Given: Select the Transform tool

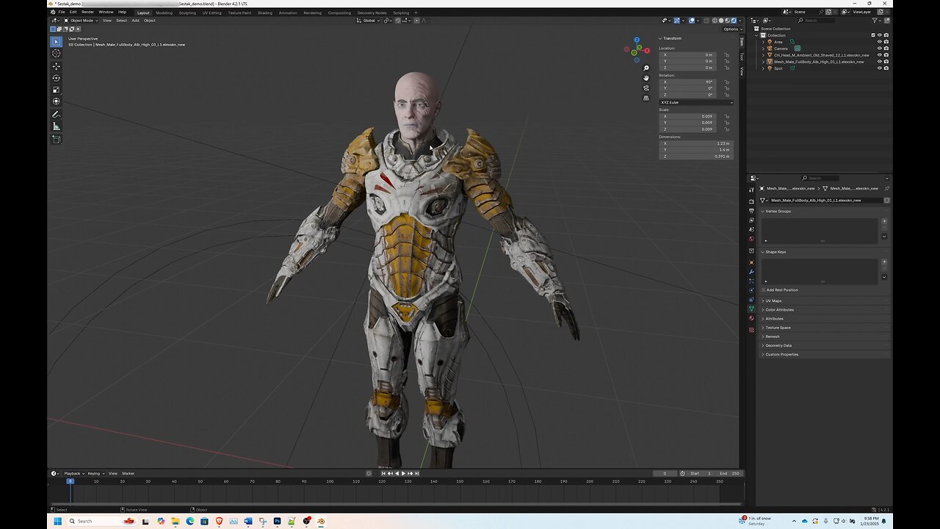Looking at the screenshot, I should pyautogui.click(x=56, y=101).
